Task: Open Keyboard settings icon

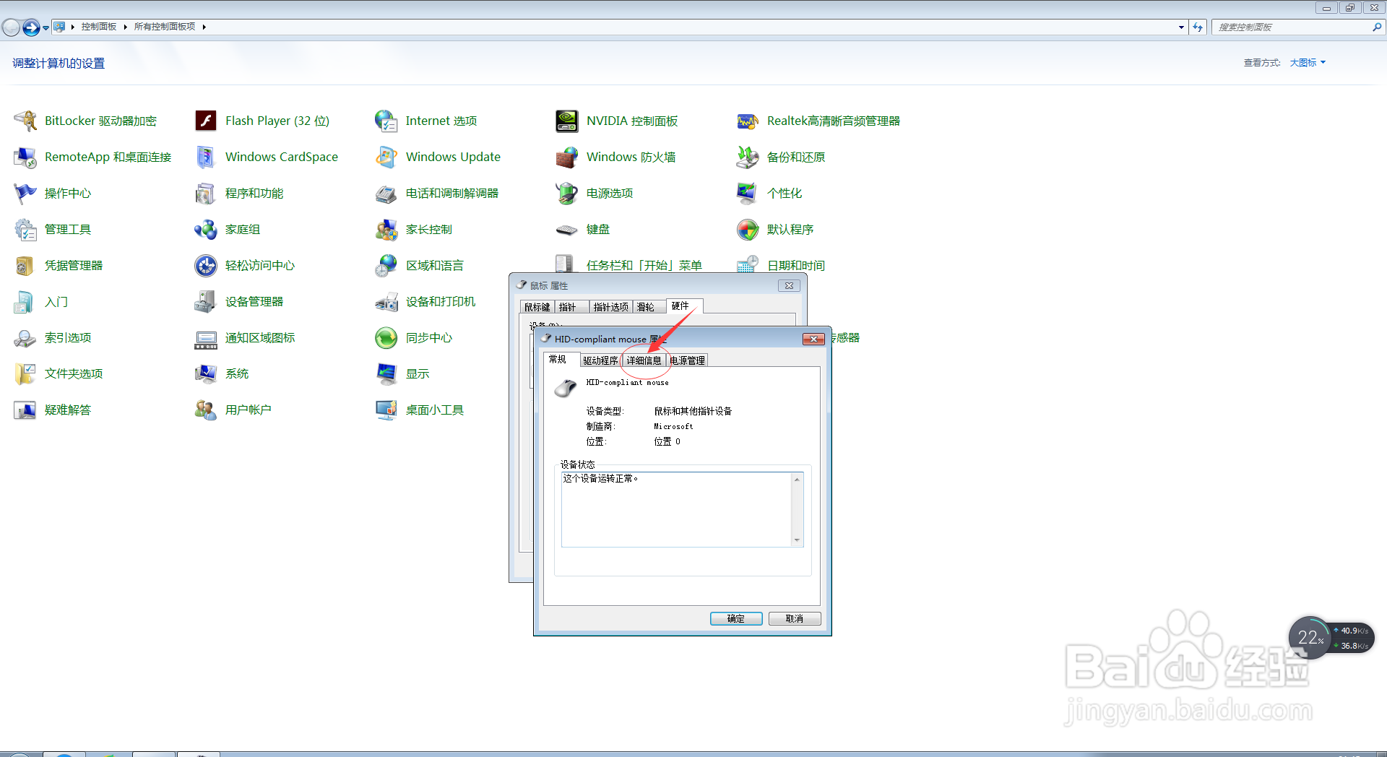Action: [x=567, y=229]
